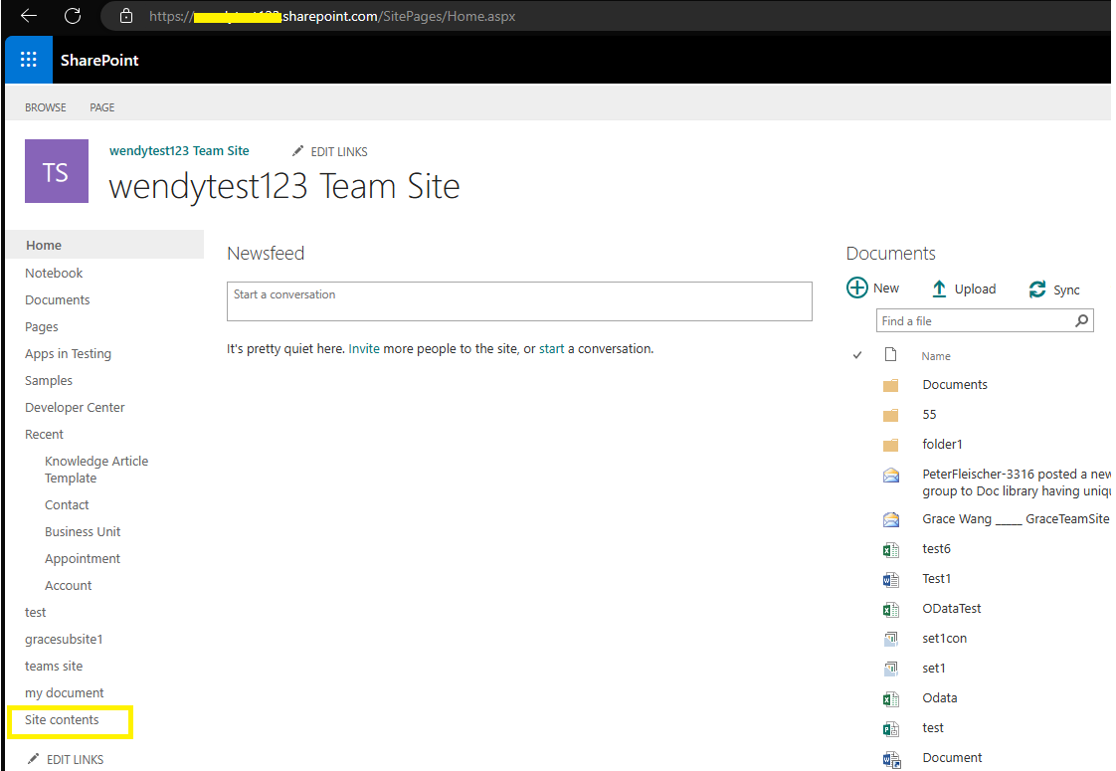Click the magnifier icon in Find a file
1116x771 pixels.
point(1081,321)
